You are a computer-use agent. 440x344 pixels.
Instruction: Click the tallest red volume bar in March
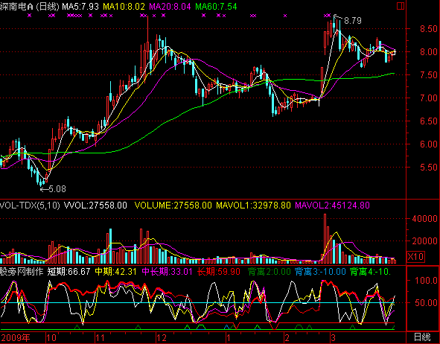(x=325, y=238)
